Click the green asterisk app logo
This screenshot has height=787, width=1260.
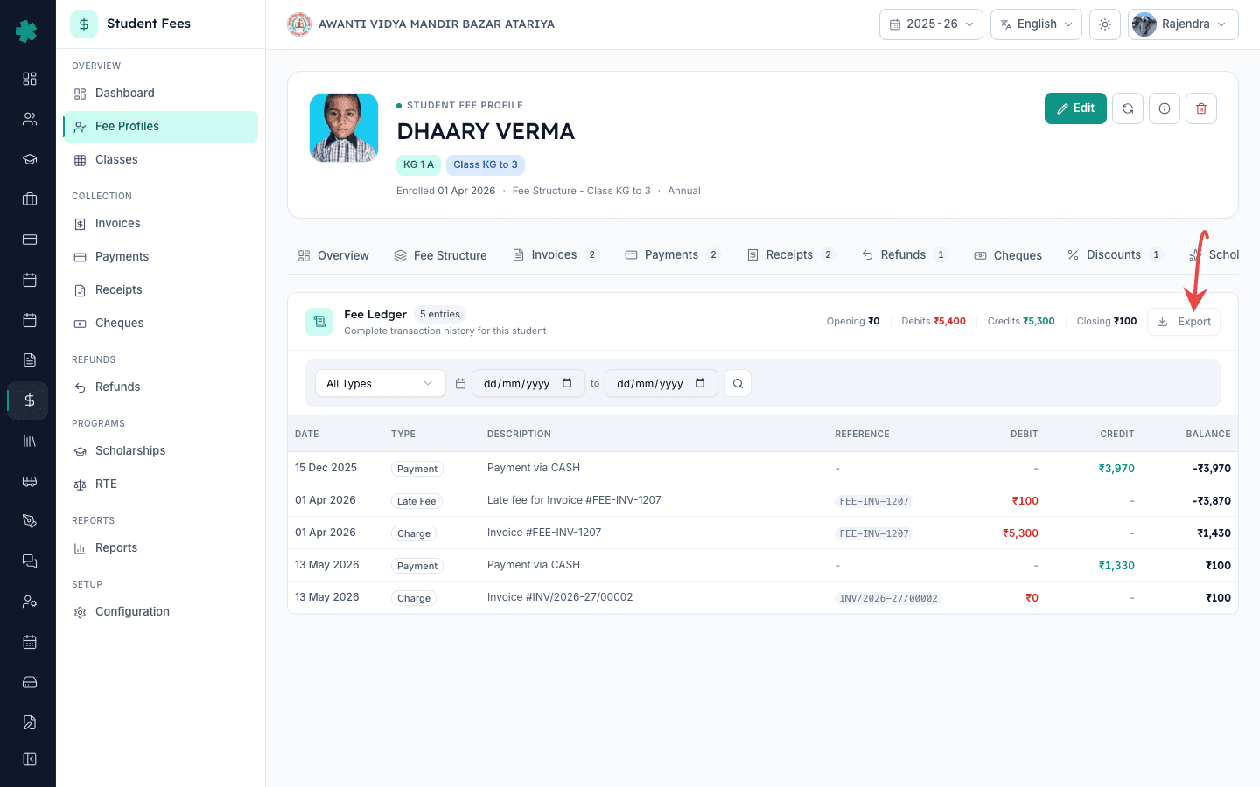[x=26, y=31]
